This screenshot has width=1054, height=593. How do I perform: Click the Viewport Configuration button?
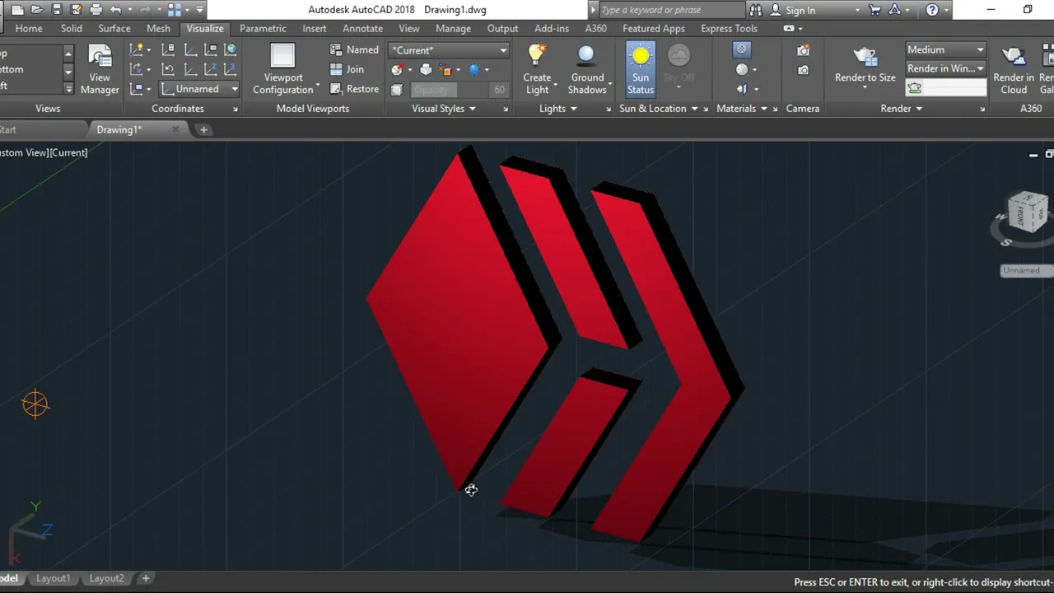pyautogui.click(x=283, y=70)
